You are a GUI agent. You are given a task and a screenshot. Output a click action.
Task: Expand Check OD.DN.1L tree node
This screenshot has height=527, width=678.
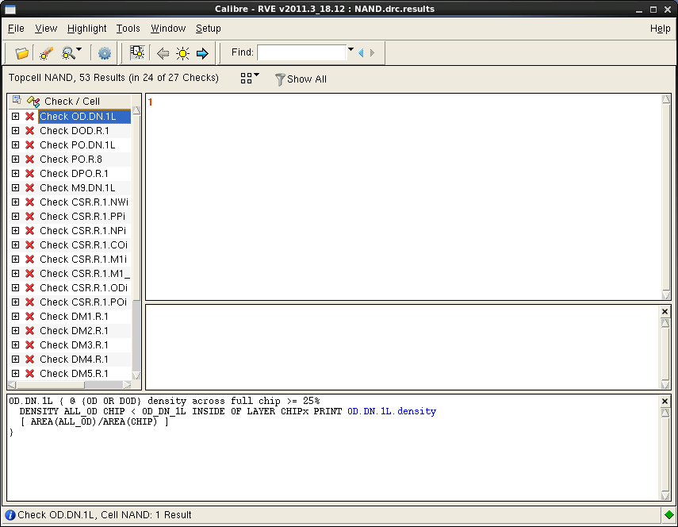click(x=16, y=117)
